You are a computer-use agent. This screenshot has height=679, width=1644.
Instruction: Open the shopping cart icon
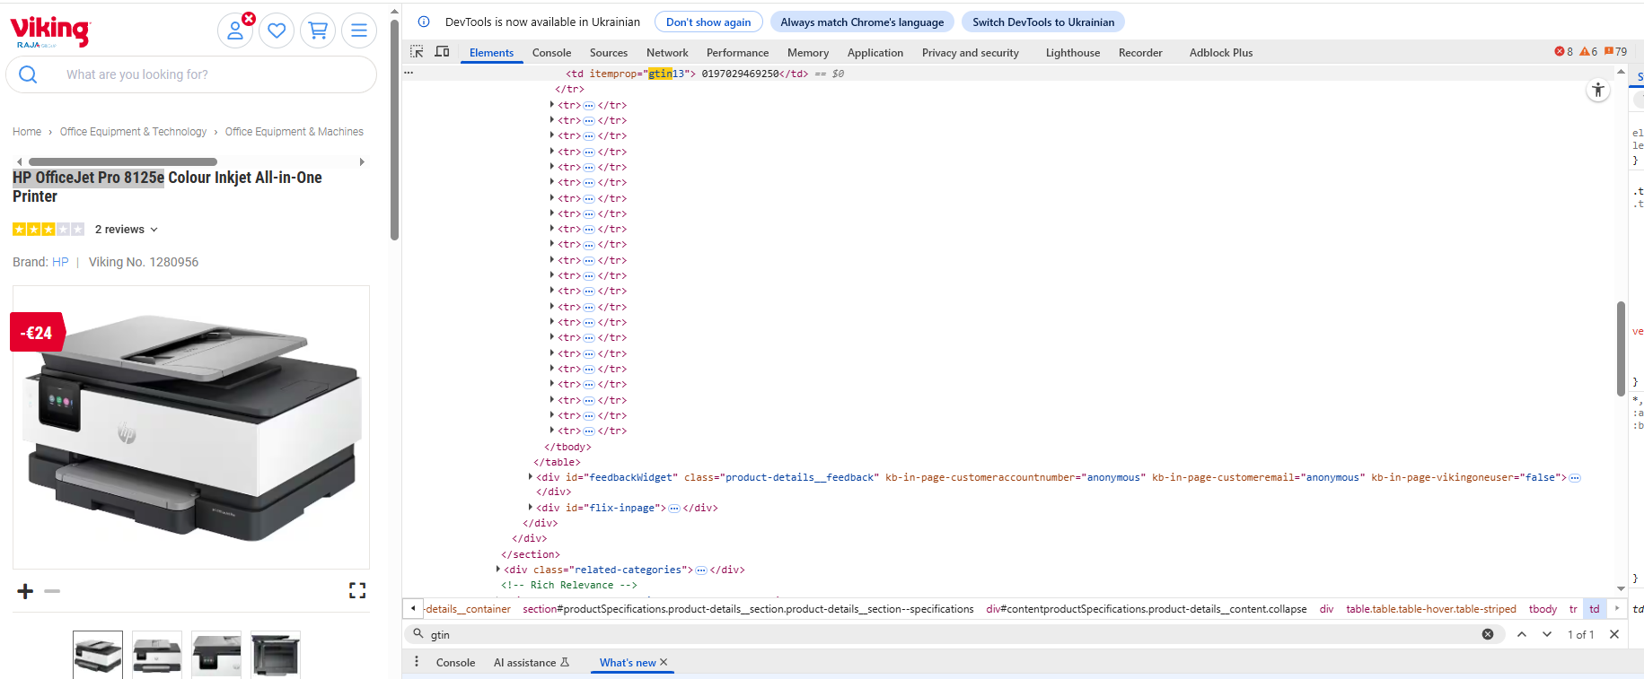(x=318, y=30)
